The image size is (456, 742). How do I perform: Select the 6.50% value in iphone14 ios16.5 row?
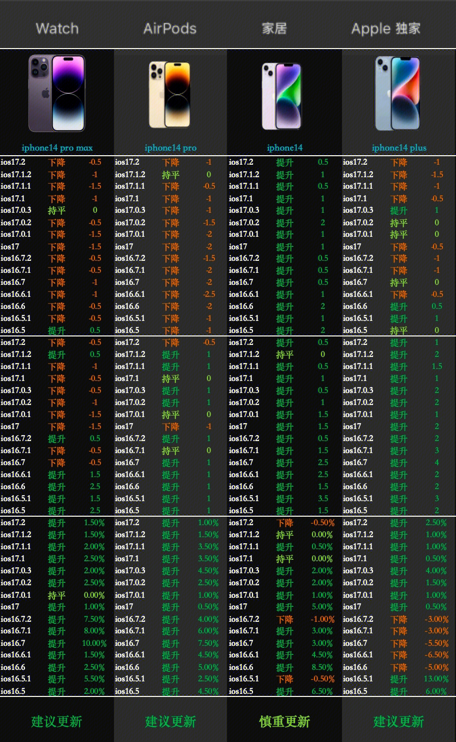[322, 691]
